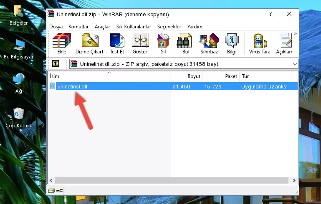
Task: Click the title bar help question mark
Action: click(x=270, y=14)
